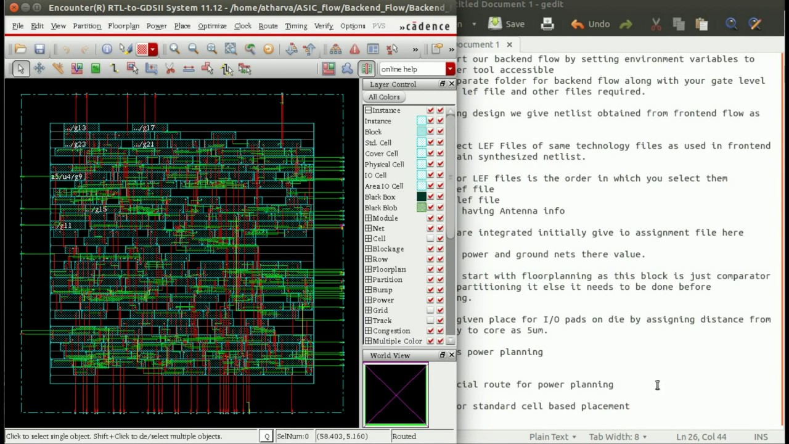The height and width of the screenshot is (444, 789).
Task: Click the floppy disk save icon in Encounter
Action: click(x=39, y=49)
